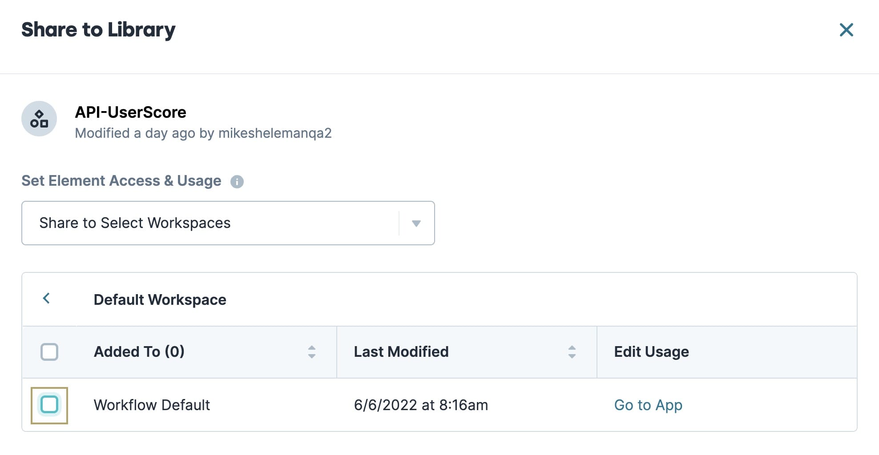Sort by Added To using the sort arrows
This screenshot has height=455, width=879.
312,352
